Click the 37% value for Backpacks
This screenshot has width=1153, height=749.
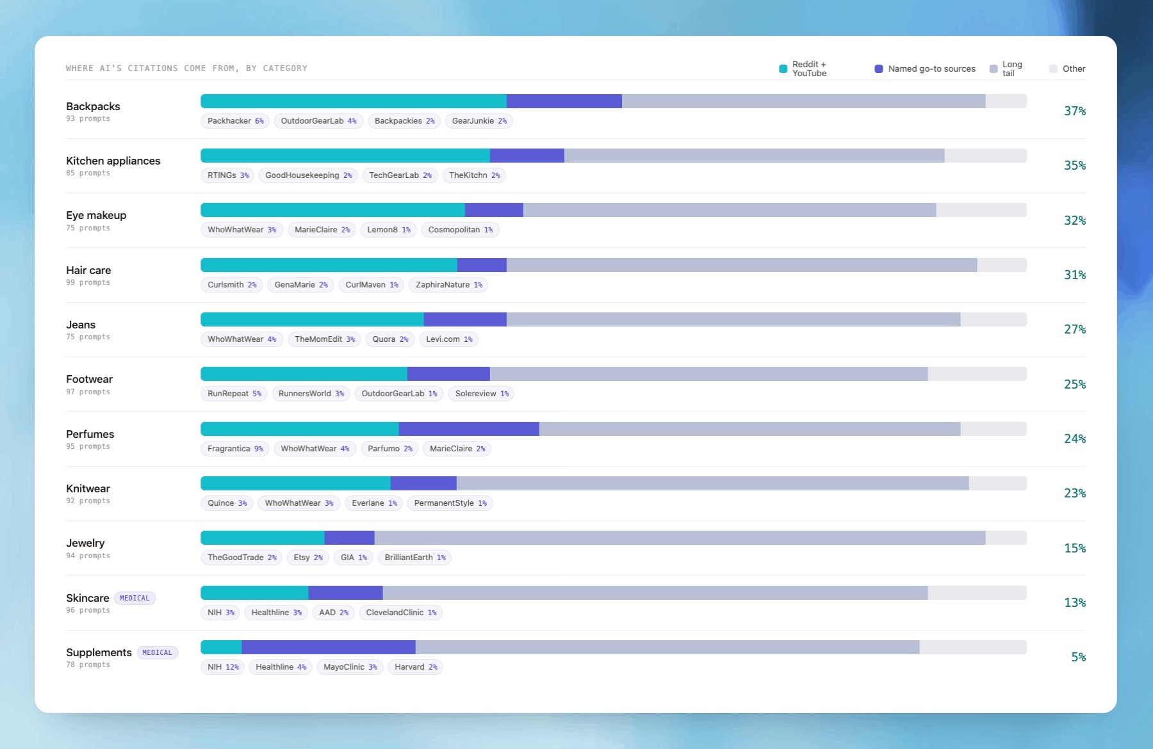coord(1075,111)
